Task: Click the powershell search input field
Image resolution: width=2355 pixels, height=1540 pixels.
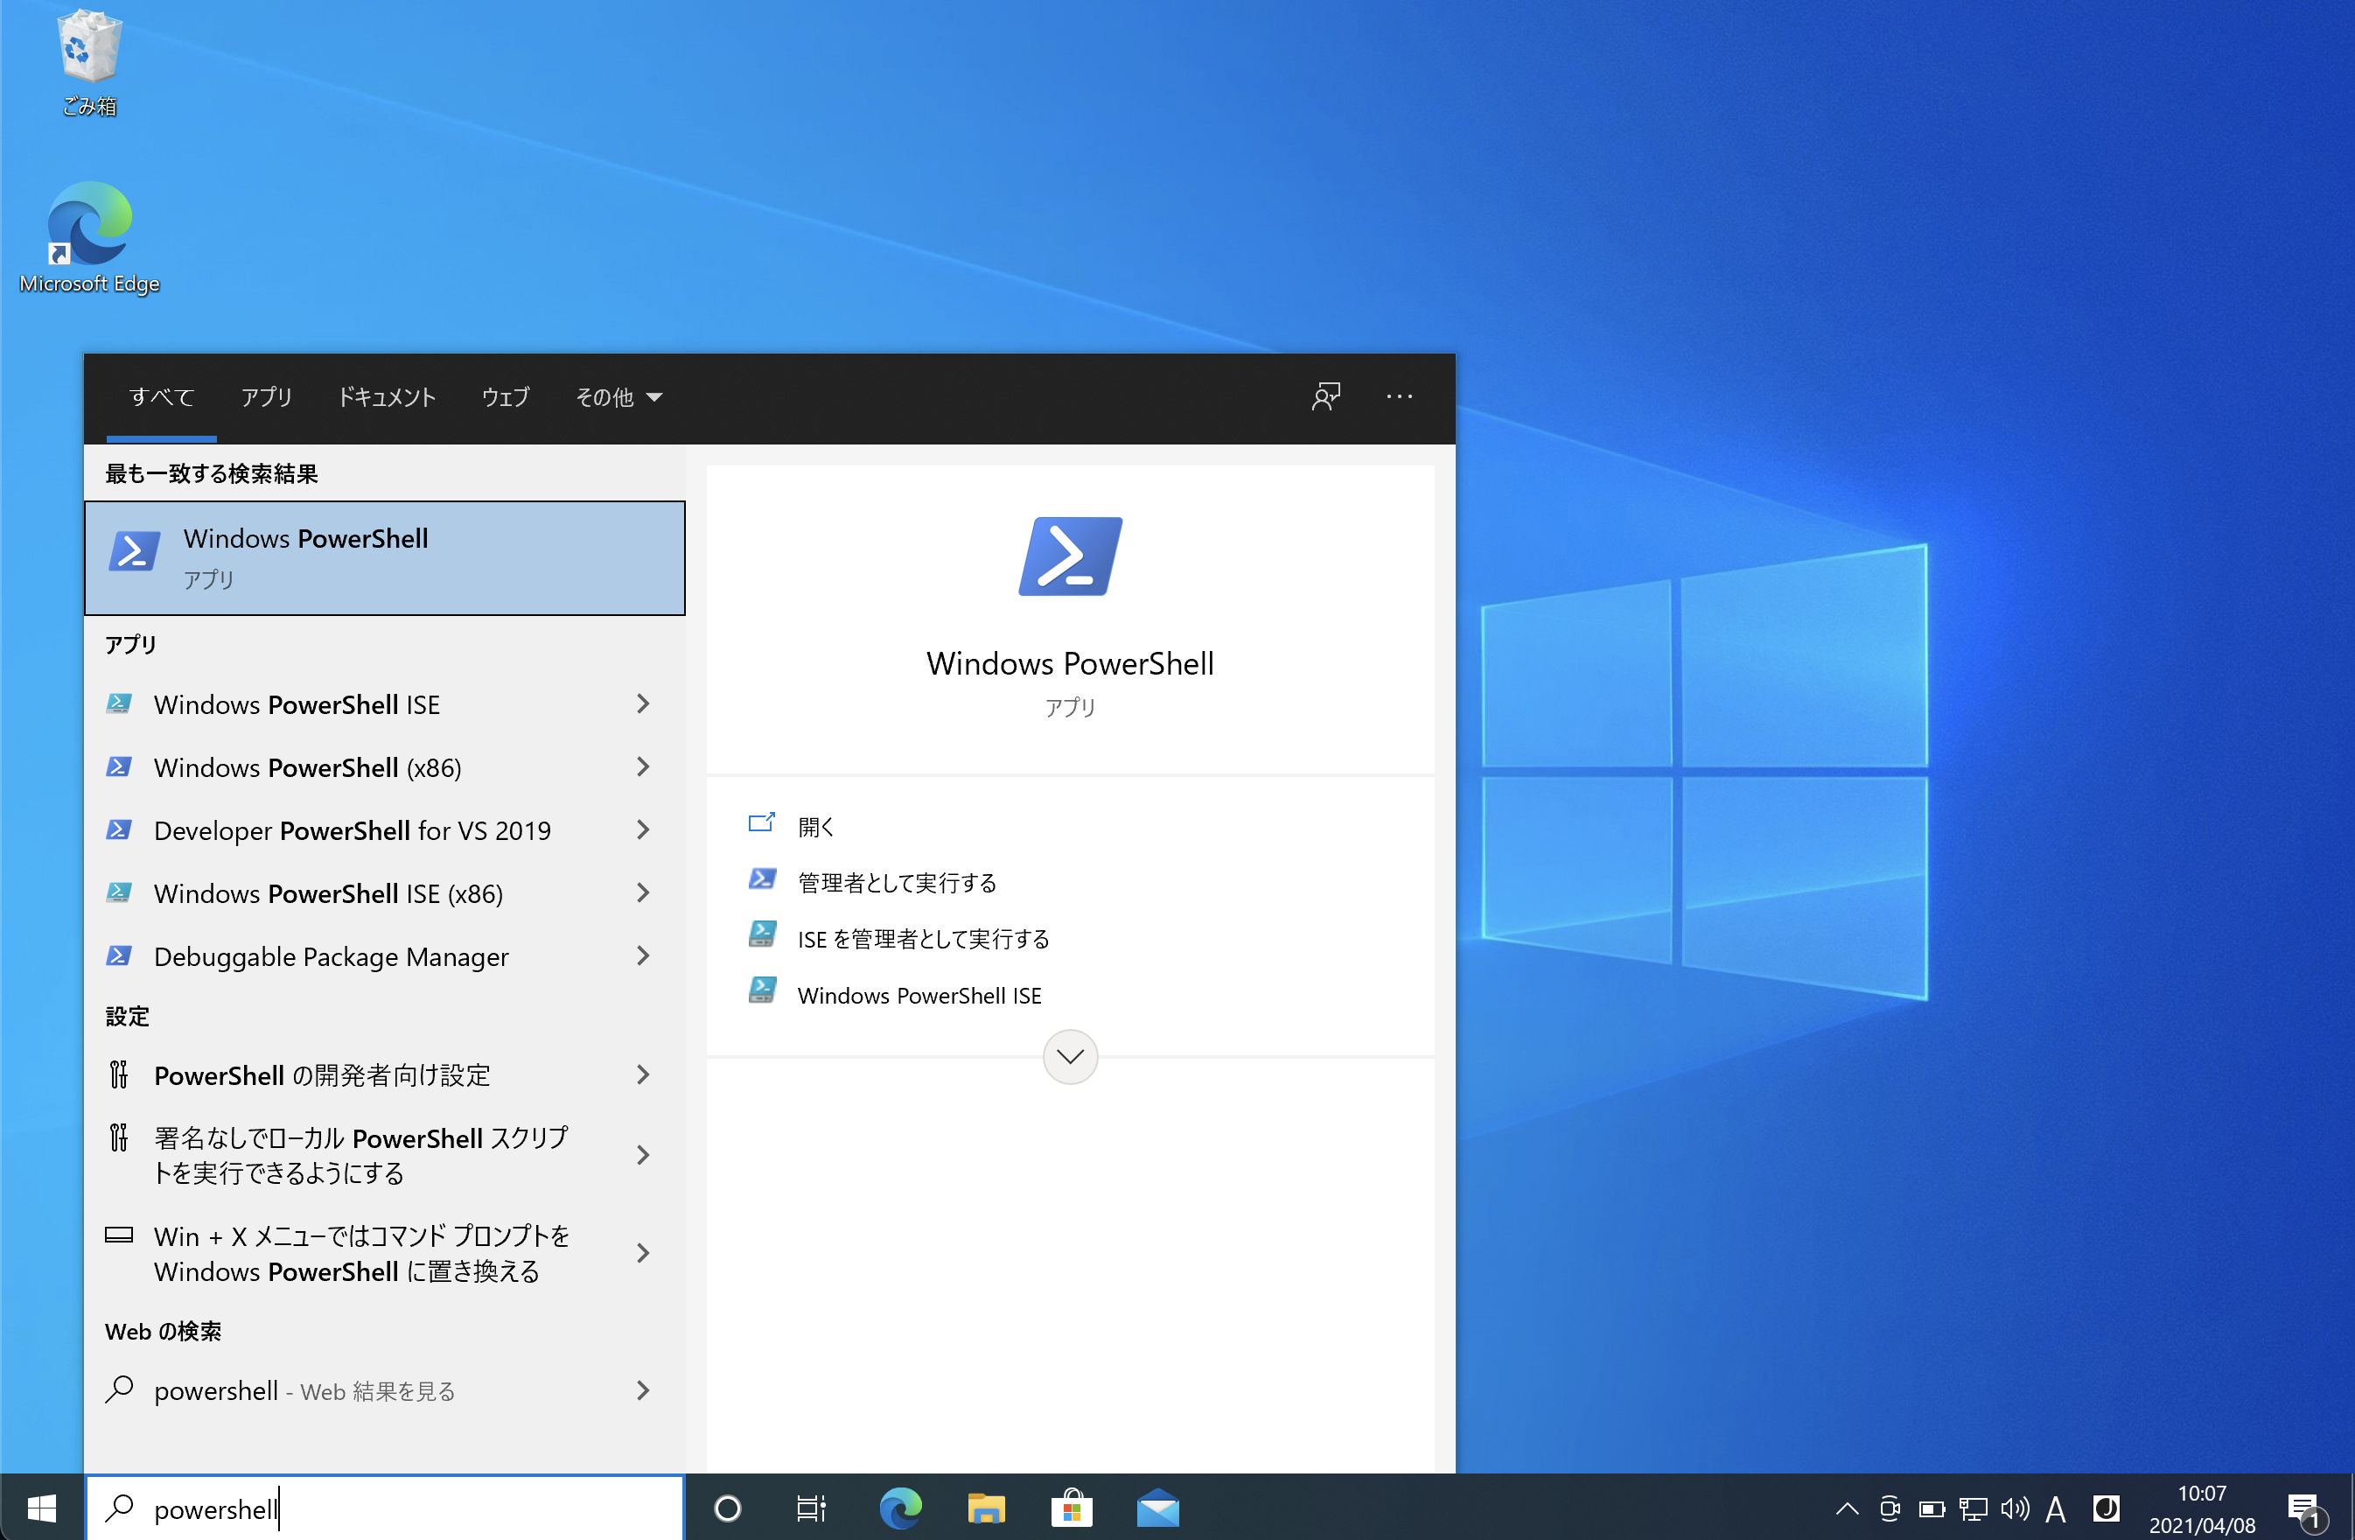Action: (x=395, y=1508)
